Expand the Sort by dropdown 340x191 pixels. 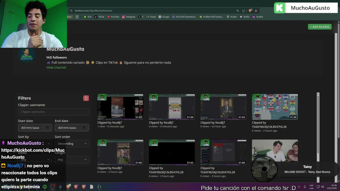pos(35,144)
